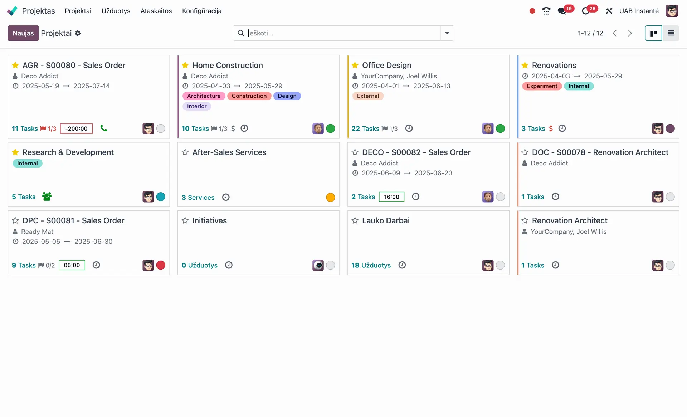Screen dimensions: 687x417
Task: Click the orange status circle on After-Sales Services
Action: click(330, 198)
